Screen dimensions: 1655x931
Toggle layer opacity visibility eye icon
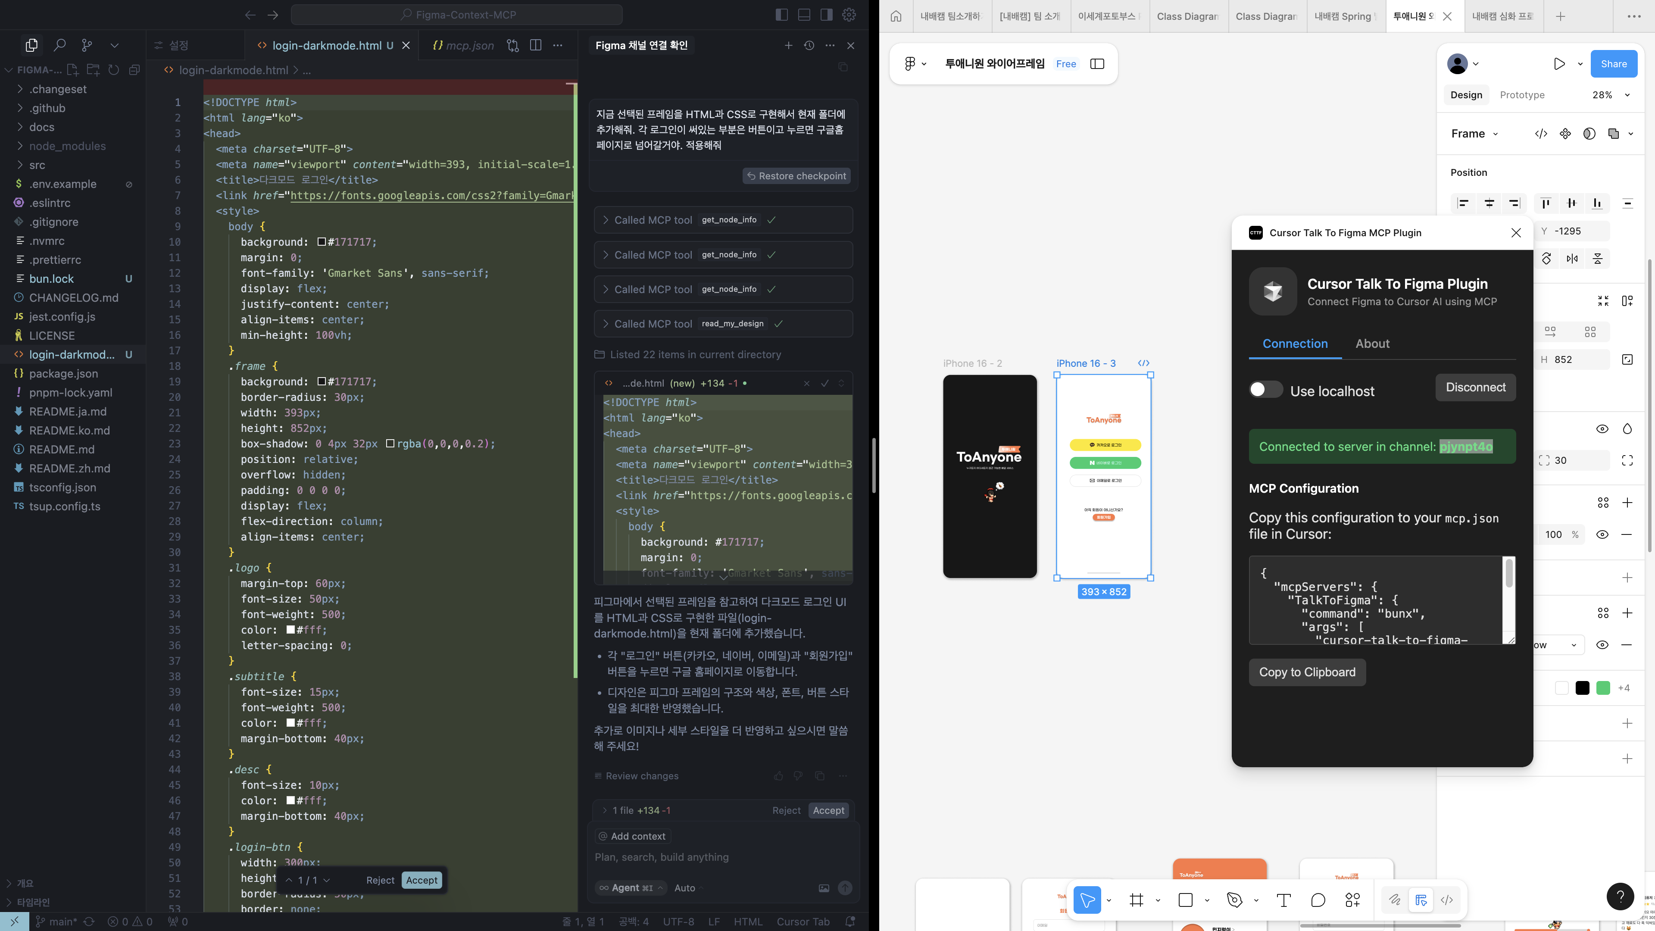[1602, 429]
